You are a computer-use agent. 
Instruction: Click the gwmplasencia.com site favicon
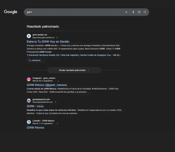point(29,100)
